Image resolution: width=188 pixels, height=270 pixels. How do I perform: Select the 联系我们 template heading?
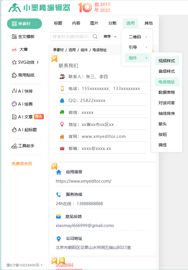pos(69,66)
